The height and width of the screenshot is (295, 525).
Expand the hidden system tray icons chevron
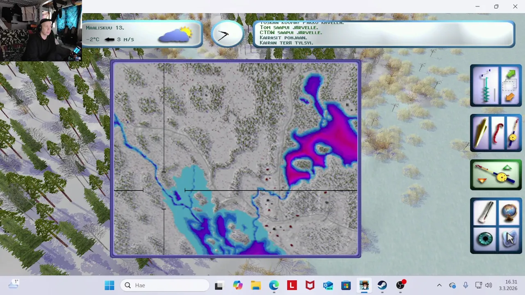(439, 285)
